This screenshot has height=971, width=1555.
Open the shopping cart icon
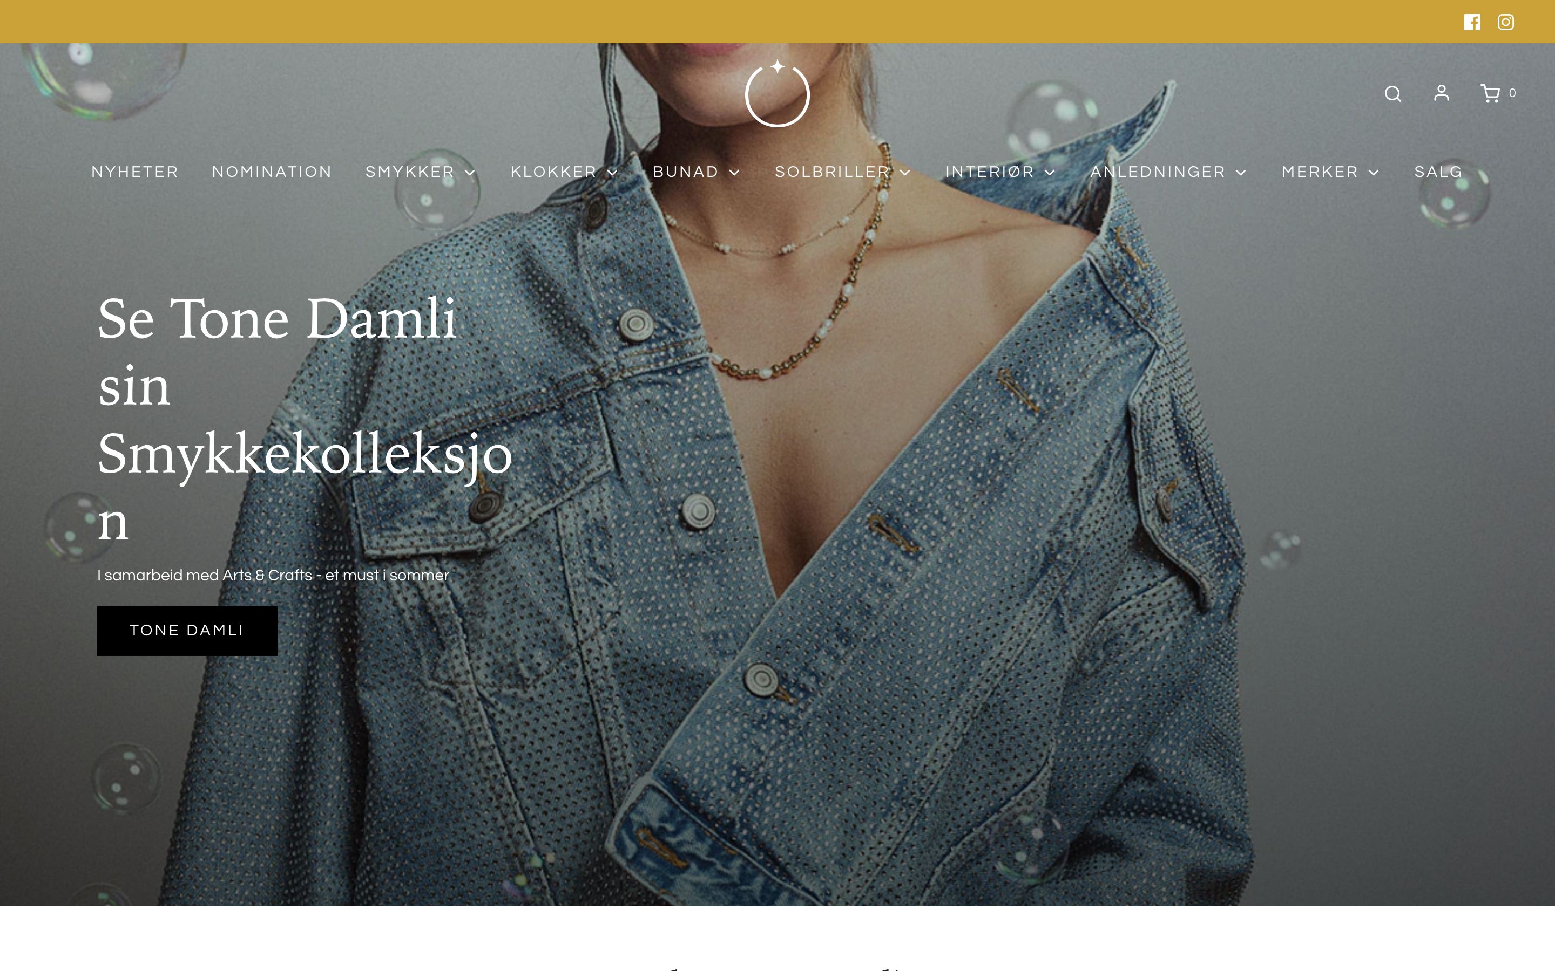click(1490, 94)
